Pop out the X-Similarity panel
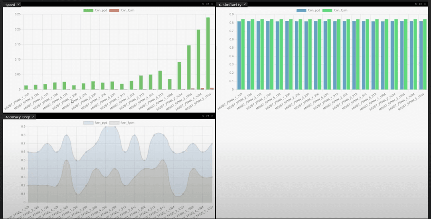Screen dimensions: 431x219 [x=416, y=4]
